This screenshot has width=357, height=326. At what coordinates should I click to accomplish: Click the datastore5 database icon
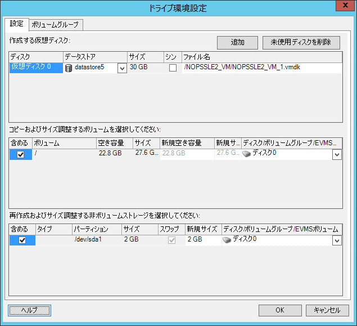click(69, 68)
